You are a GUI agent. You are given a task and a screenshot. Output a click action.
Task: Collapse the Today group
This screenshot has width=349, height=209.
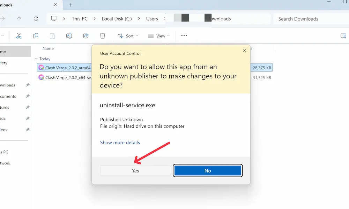click(x=37, y=59)
